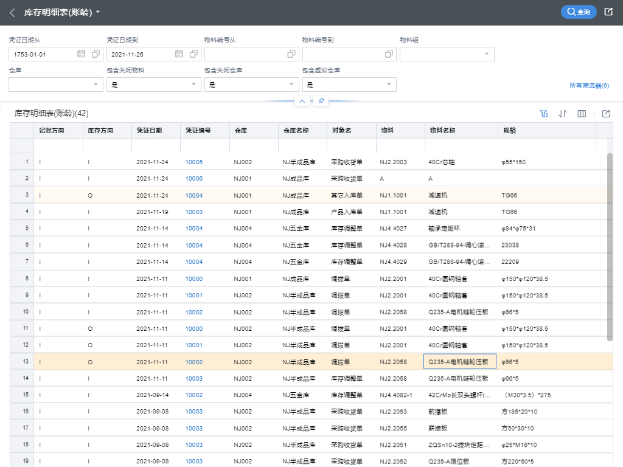Open the column settings icon
623x467 pixels.
click(x=582, y=114)
